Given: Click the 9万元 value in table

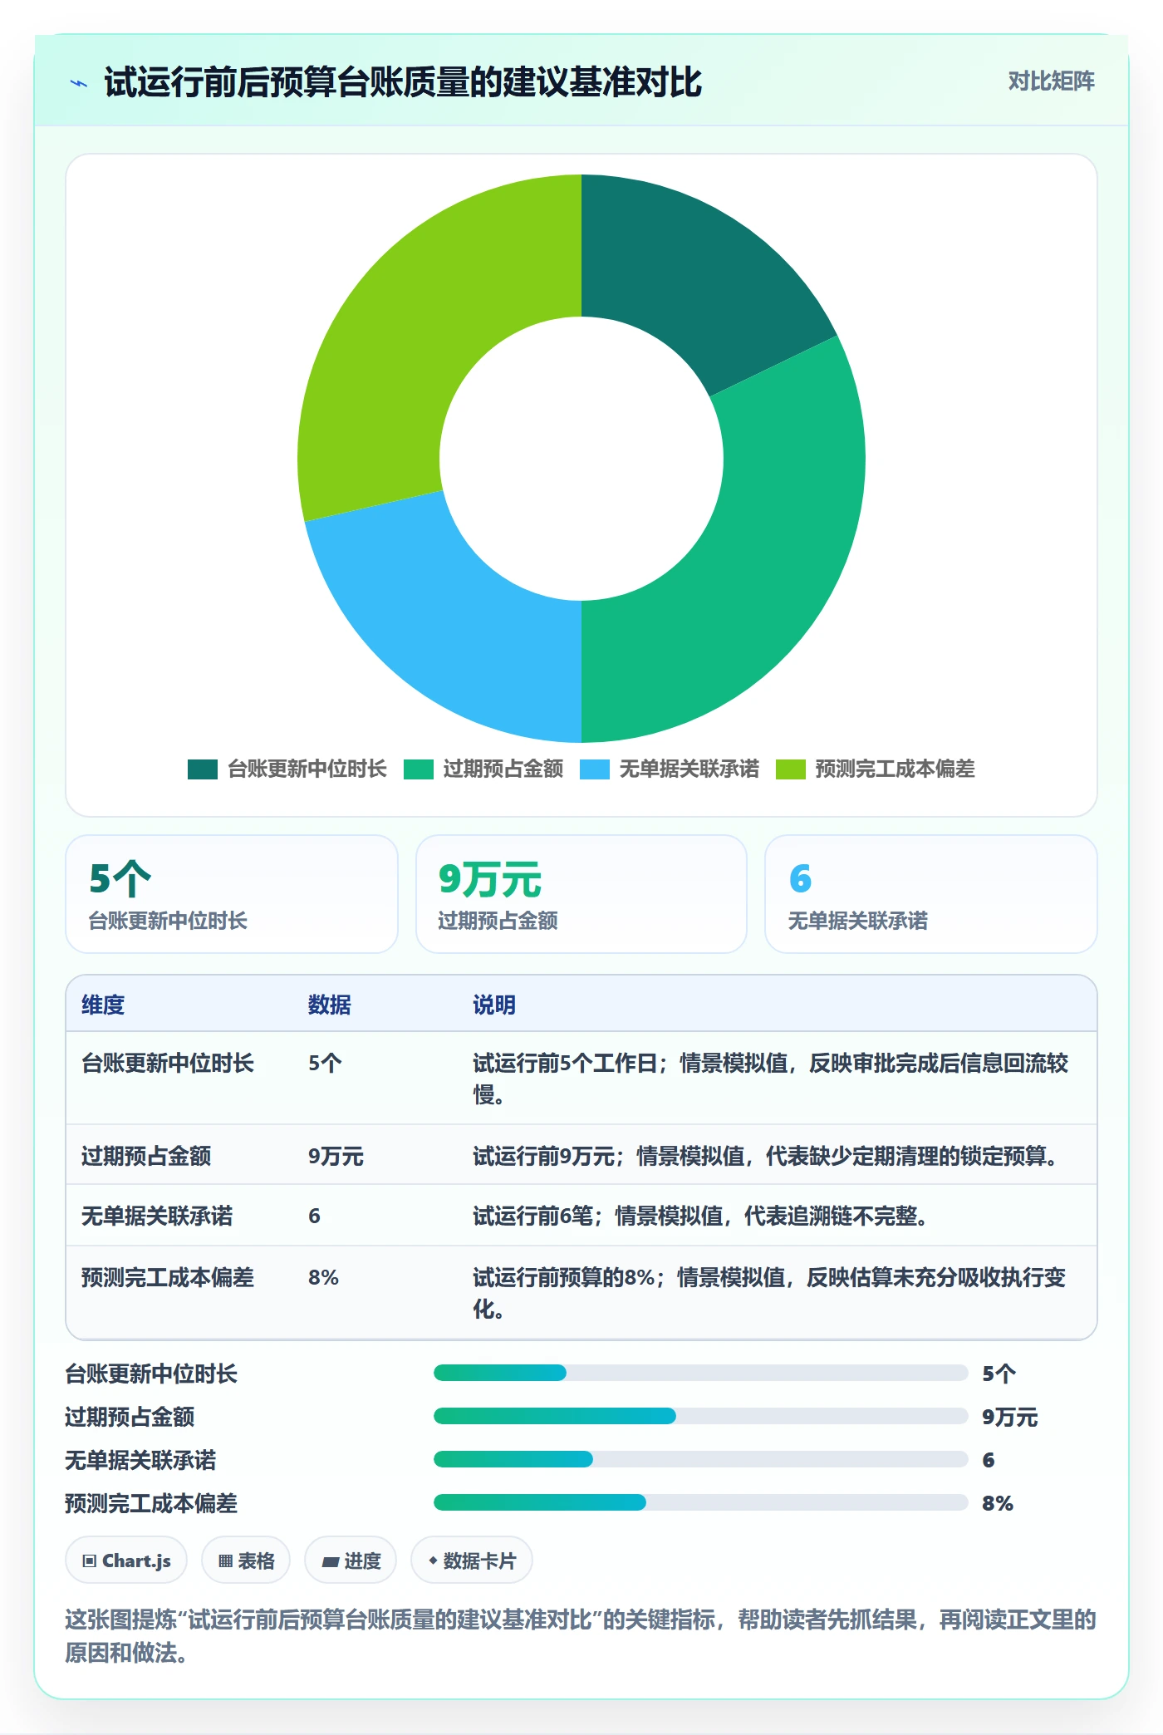Looking at the screenshot, I should click(x=336, y=1156).
